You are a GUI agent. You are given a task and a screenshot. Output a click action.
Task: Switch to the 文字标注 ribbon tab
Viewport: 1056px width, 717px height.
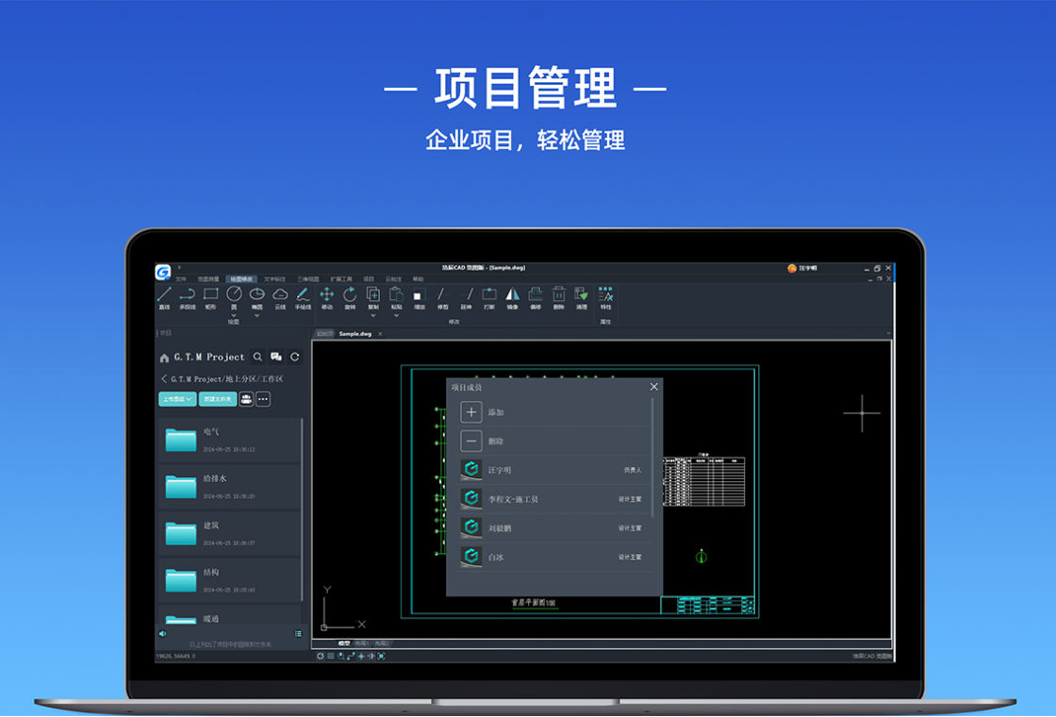(x=274, y=279)
